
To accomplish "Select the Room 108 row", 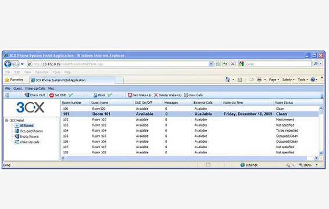I will point(190,153).
